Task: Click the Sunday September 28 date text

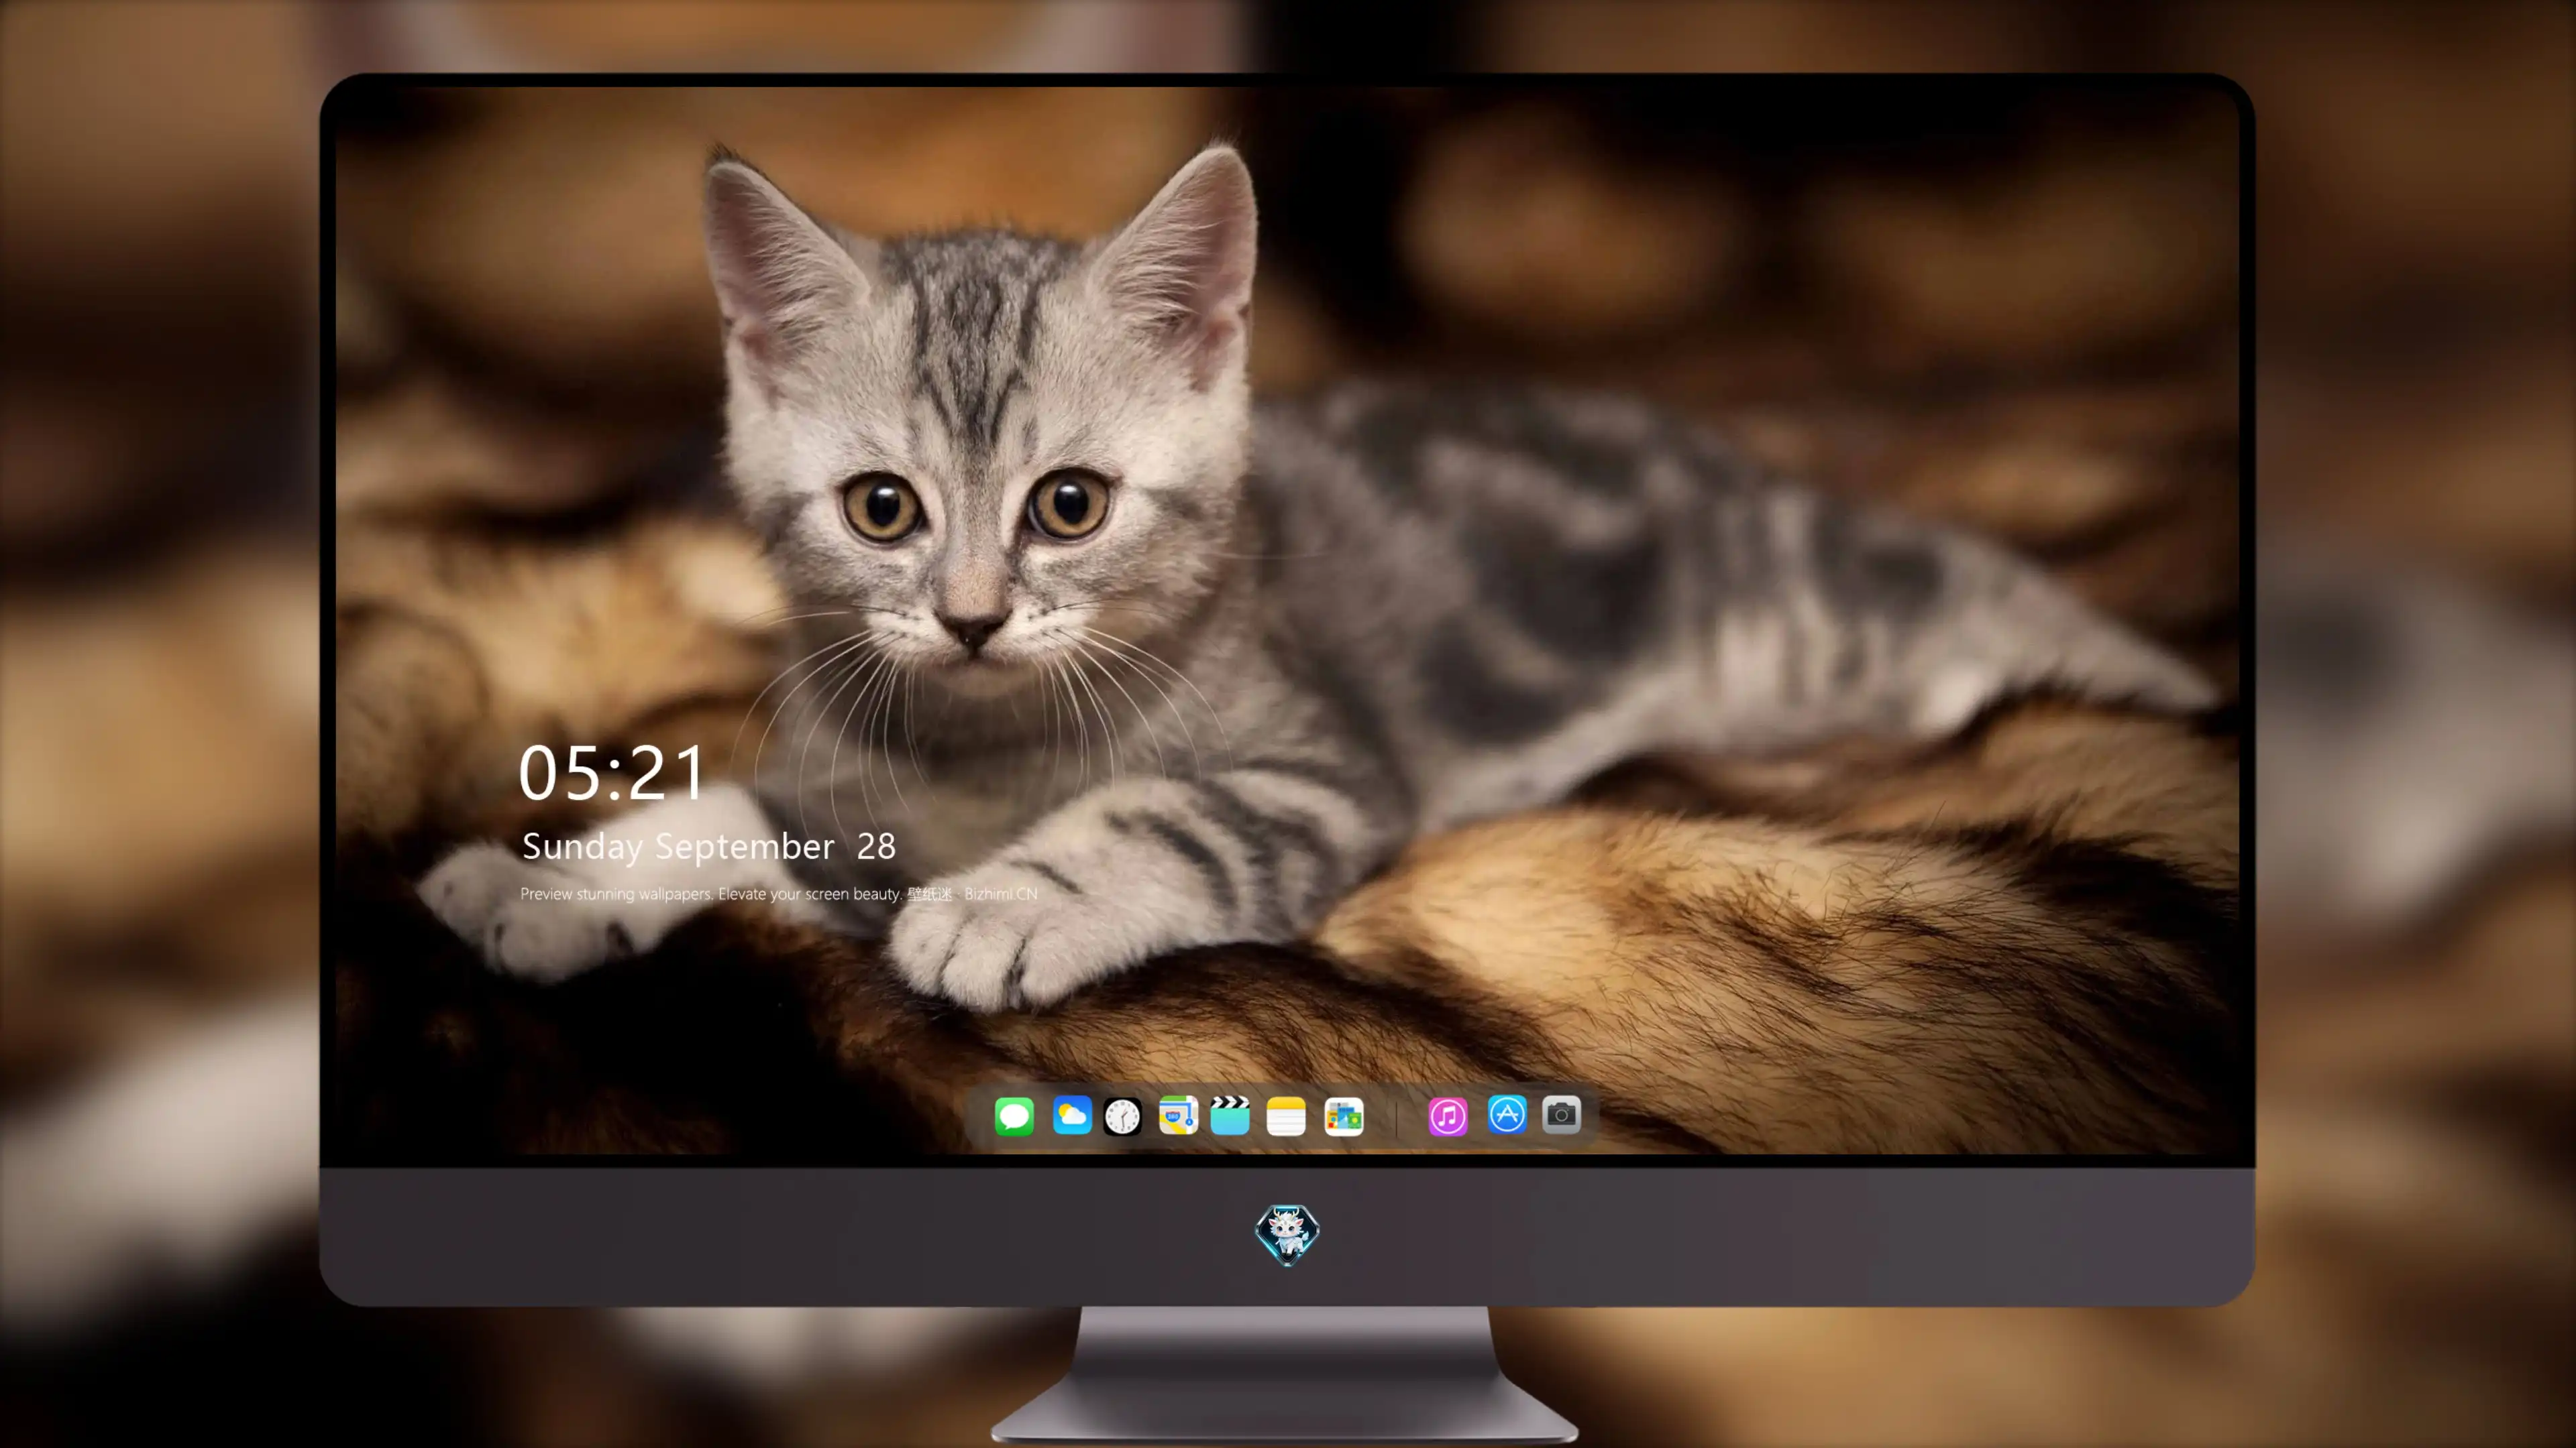Action: tap(708, 847)
